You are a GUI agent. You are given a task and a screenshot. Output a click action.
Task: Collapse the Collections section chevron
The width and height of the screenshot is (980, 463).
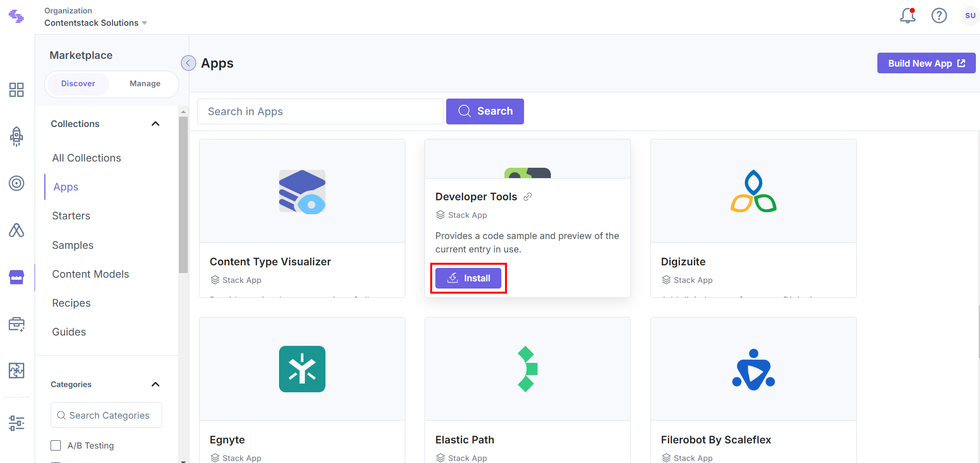tap(155, 124)
